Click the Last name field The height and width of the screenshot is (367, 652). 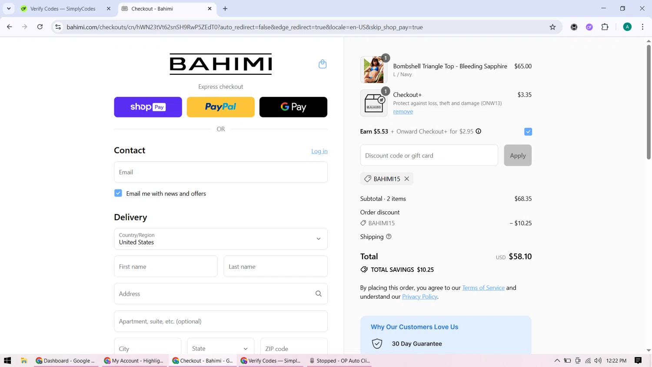[x=276, y=266]
